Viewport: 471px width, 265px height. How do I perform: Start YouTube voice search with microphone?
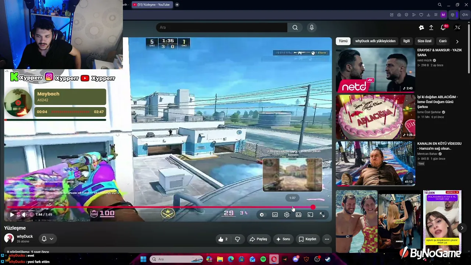click(x=312, y=27)
